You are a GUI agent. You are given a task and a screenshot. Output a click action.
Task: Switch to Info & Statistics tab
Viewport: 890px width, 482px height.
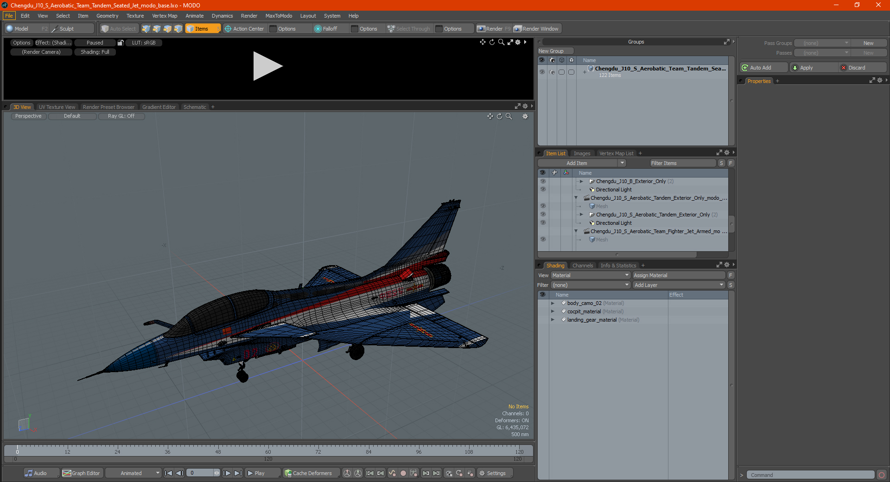pos(618,266)
